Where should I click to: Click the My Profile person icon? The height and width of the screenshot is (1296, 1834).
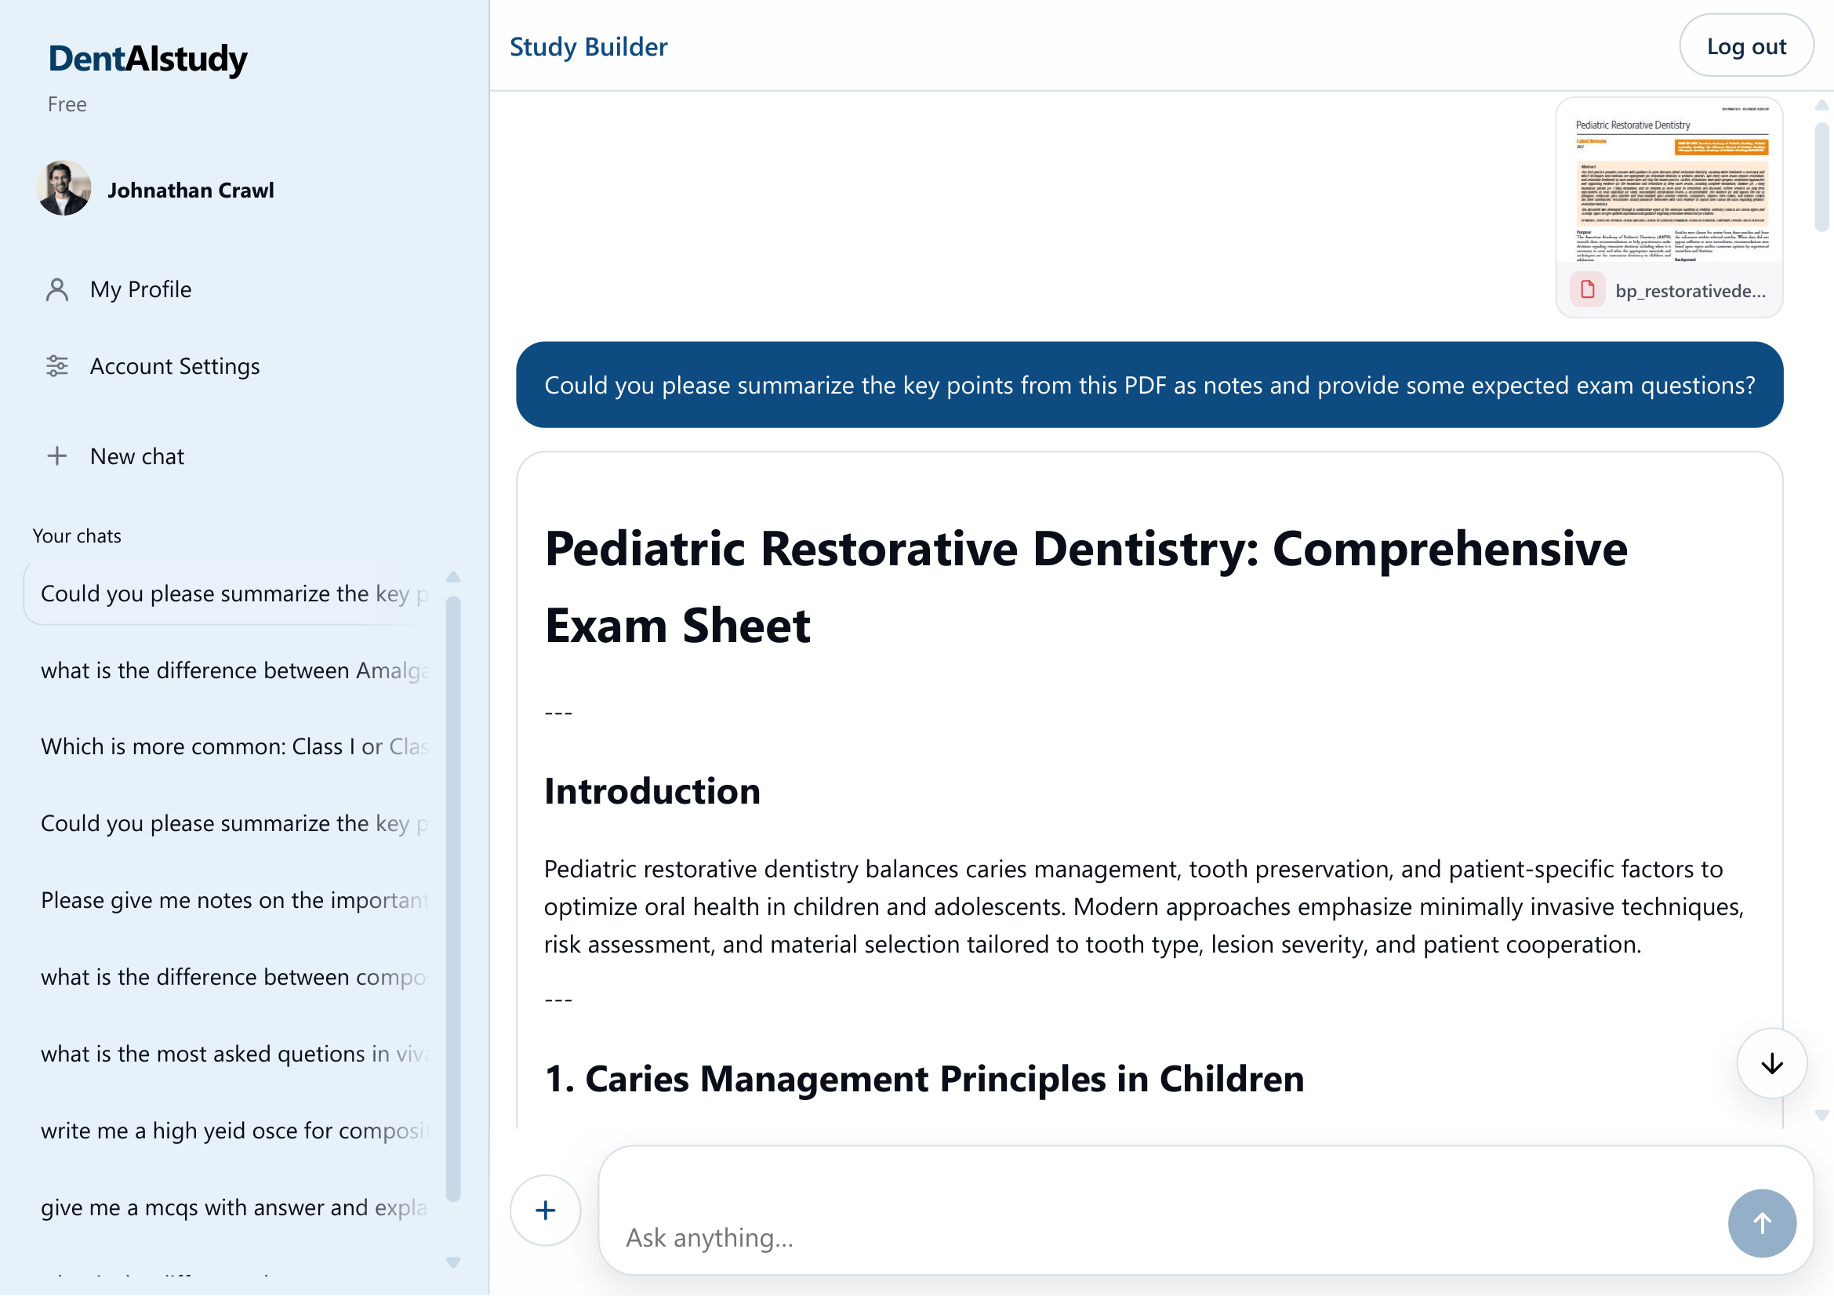pos(56,289)
